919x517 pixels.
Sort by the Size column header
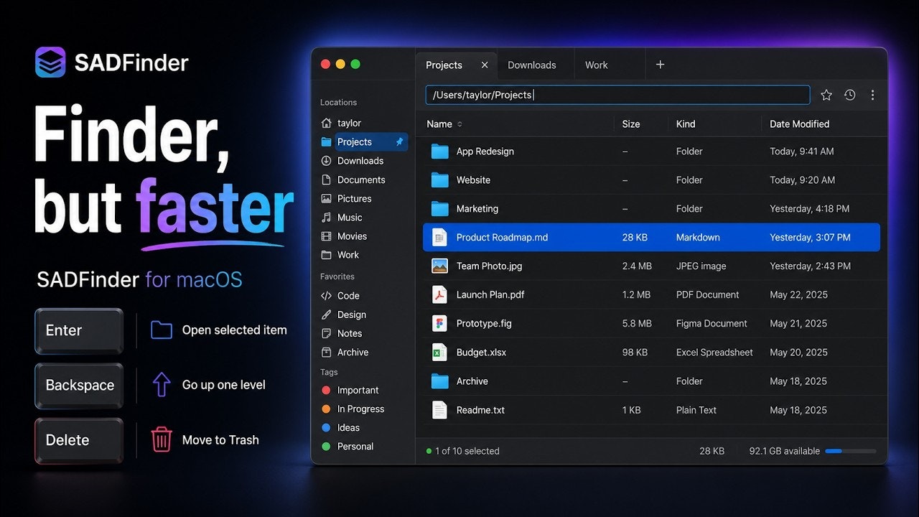click(x=631, y=124)
